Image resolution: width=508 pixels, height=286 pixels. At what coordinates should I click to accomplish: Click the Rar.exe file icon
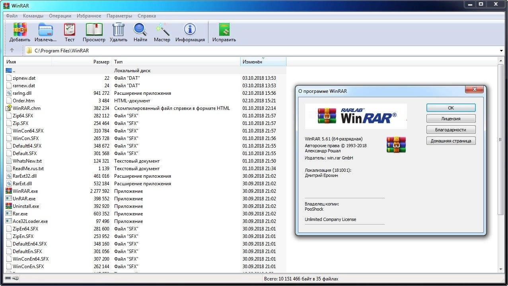[x=9, y=214]
